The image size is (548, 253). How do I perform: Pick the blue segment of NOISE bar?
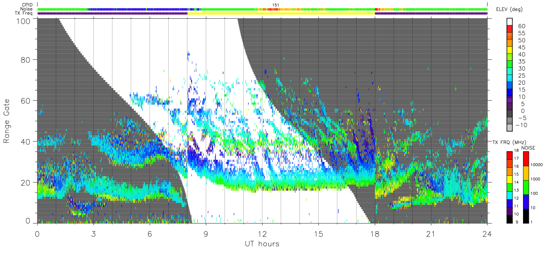click(x=527, y=201)
